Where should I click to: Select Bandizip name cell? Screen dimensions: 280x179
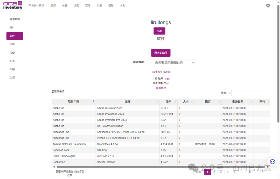[128, 150]
